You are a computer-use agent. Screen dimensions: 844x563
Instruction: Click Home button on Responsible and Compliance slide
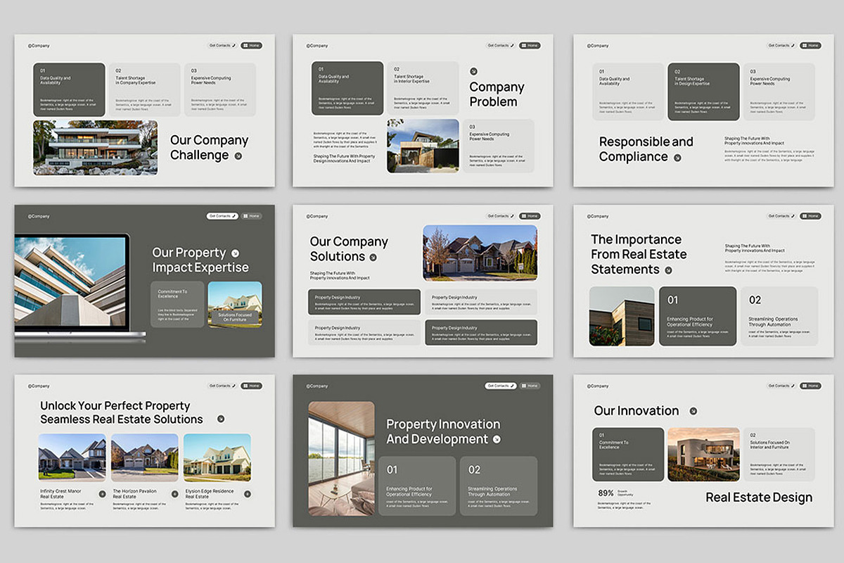[810, 45]
